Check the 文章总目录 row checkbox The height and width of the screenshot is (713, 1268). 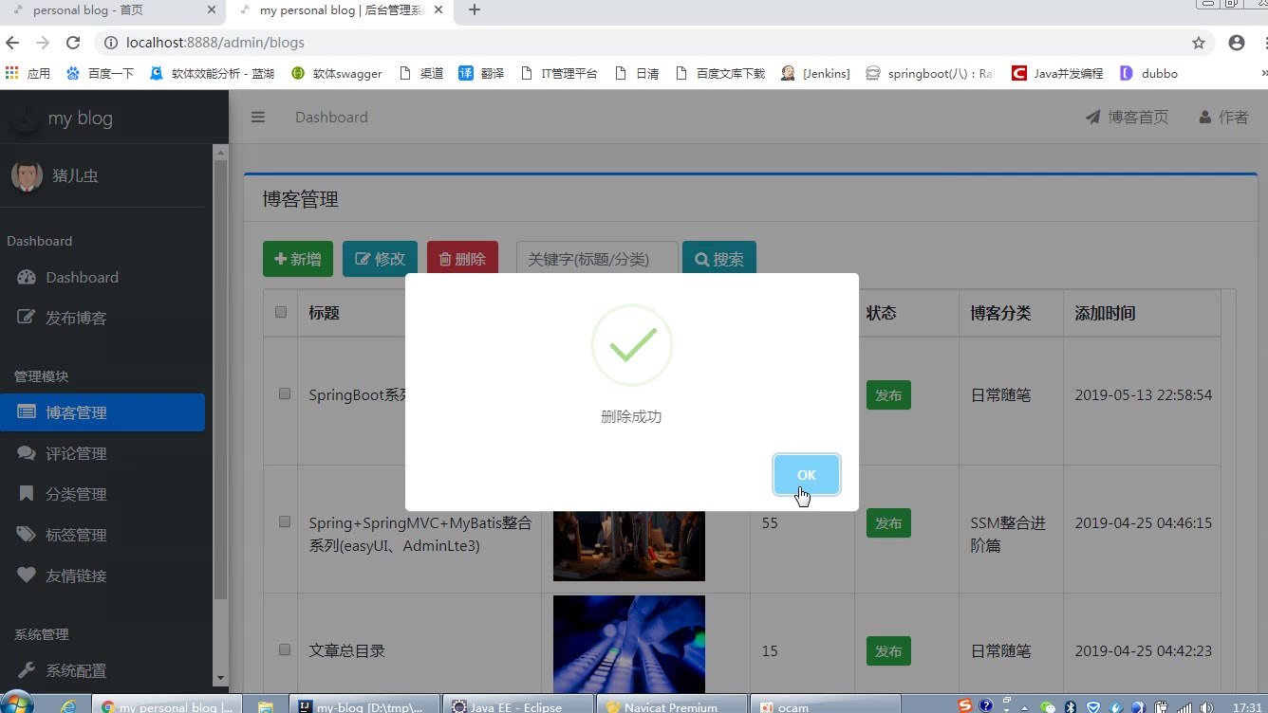tap(285, 649)
